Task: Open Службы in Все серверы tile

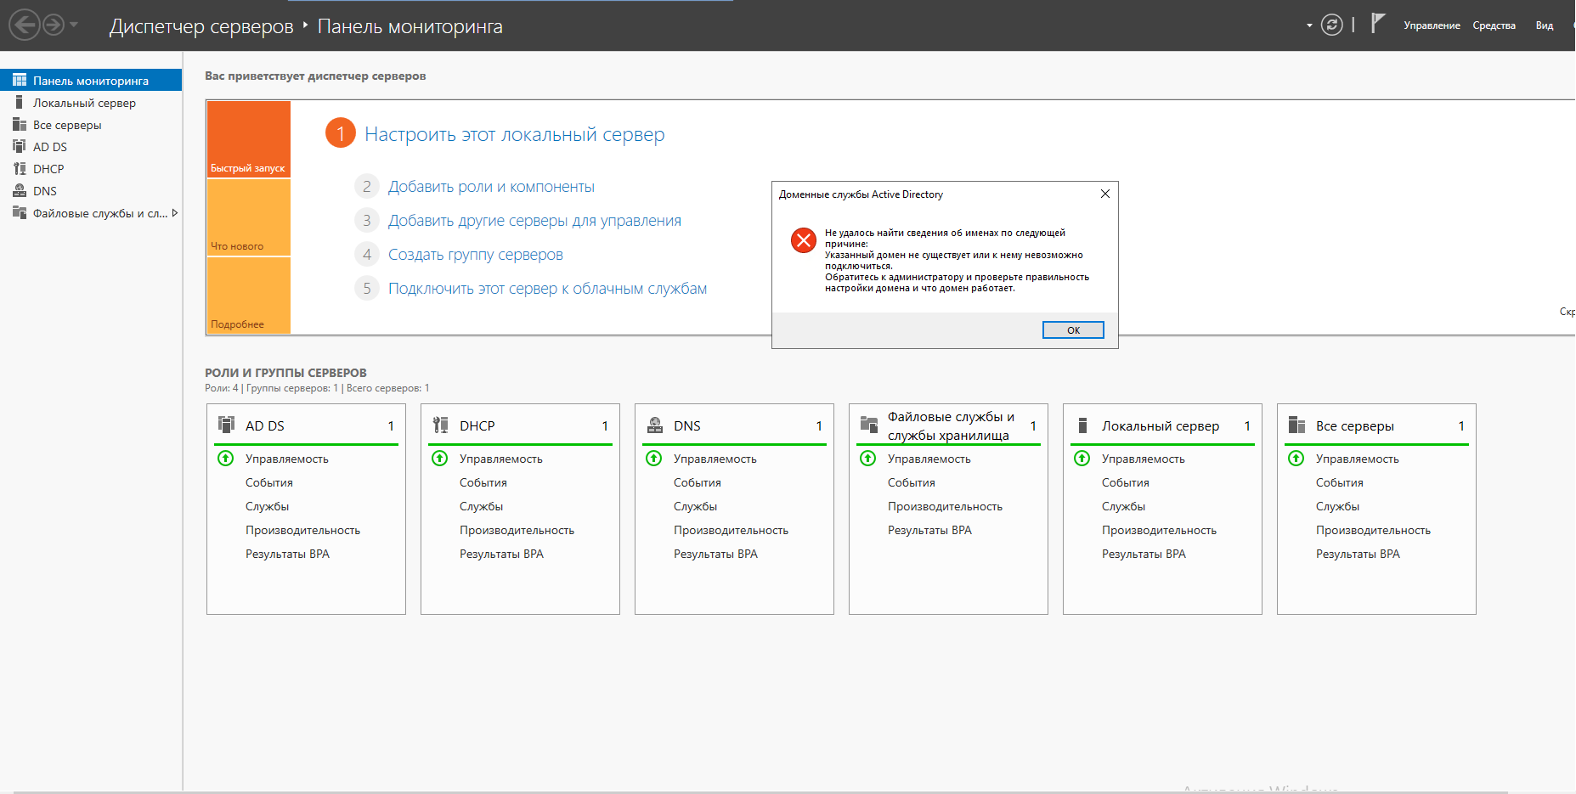Action: tap(1337, 506)
